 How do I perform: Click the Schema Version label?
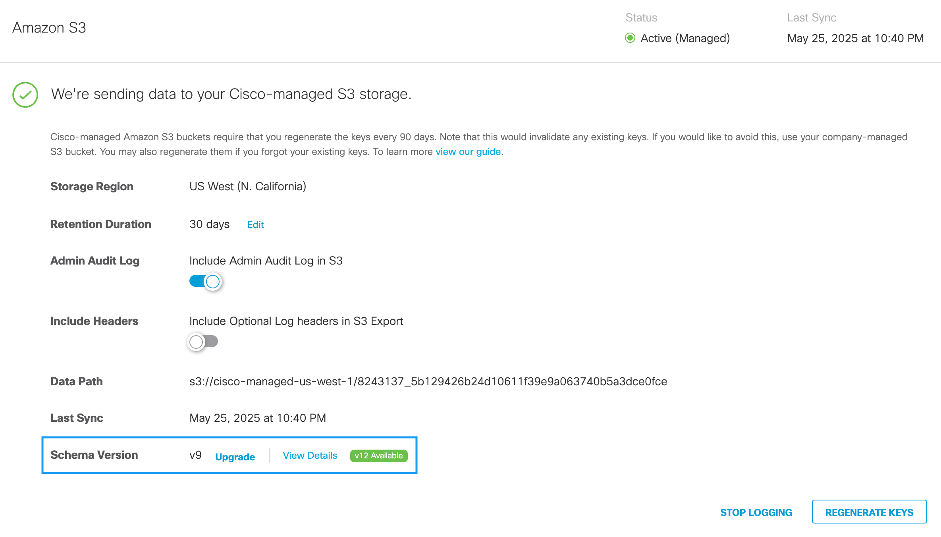pos(94,455)
